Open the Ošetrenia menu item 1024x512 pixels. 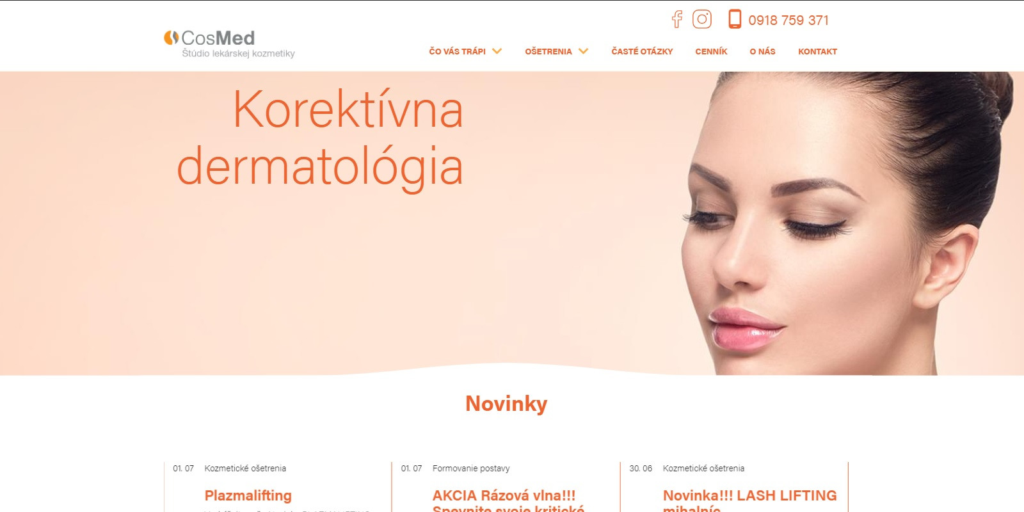pyautogui.click(x=548, y=51)
